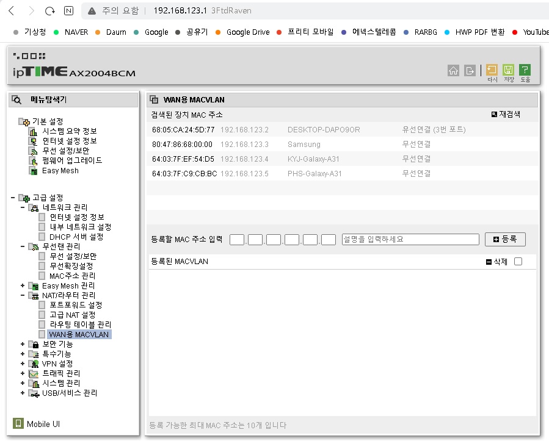
Task: Expand the 보안 기능 node
Action: tap(23, 344)
